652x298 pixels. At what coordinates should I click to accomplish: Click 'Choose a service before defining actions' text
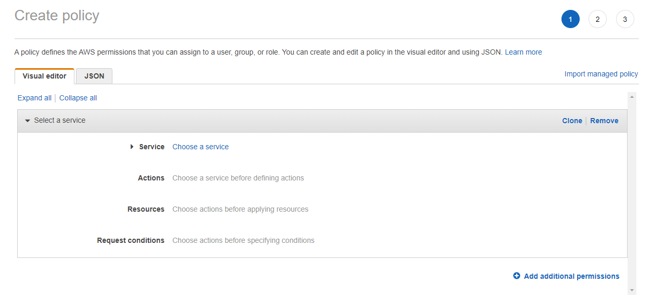238,178
